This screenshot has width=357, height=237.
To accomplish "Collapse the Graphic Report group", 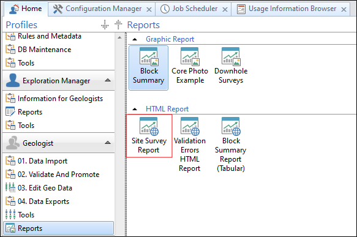I will click(x=135, y=39).
